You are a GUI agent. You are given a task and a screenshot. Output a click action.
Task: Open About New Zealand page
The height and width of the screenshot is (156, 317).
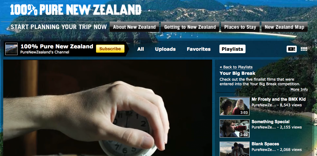134,27
